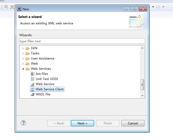Select Tasks in the wizards tree
173x140 pixels.
35,53
